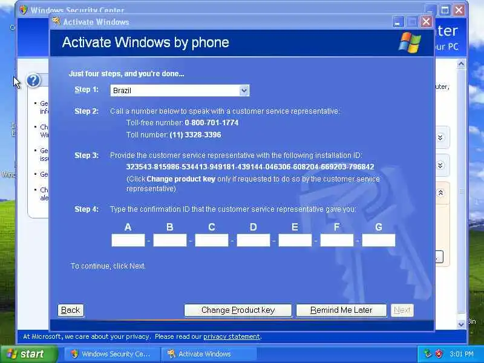Collapse the third chevron section in Security Center
This screenshot has height=363, width=484.
[440, 193]
